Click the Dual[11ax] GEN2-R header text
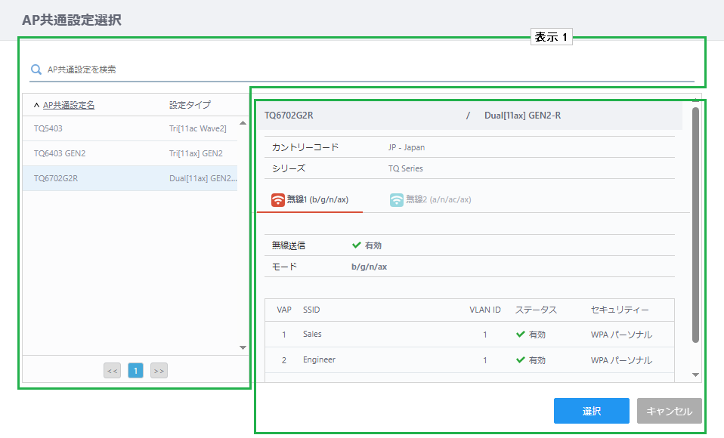Screen dimensions: 724x438 click(x=522, y=116)
